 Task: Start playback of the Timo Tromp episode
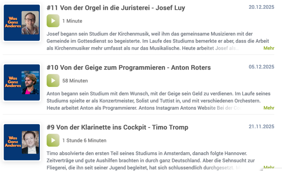pos(53,140)
